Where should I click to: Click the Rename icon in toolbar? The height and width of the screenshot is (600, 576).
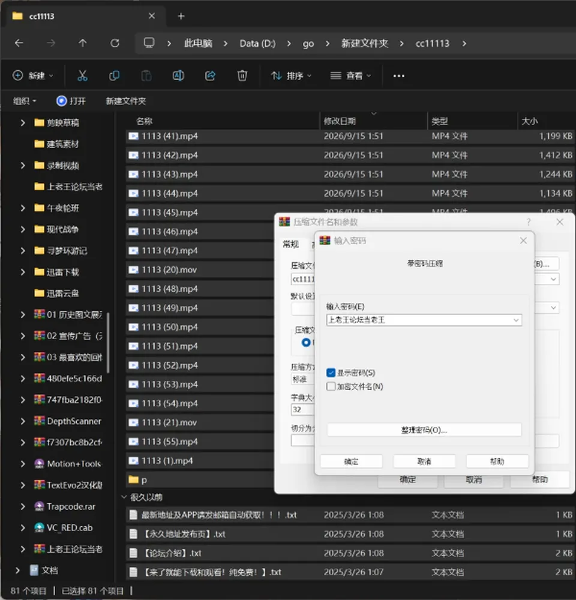(178, 76)
